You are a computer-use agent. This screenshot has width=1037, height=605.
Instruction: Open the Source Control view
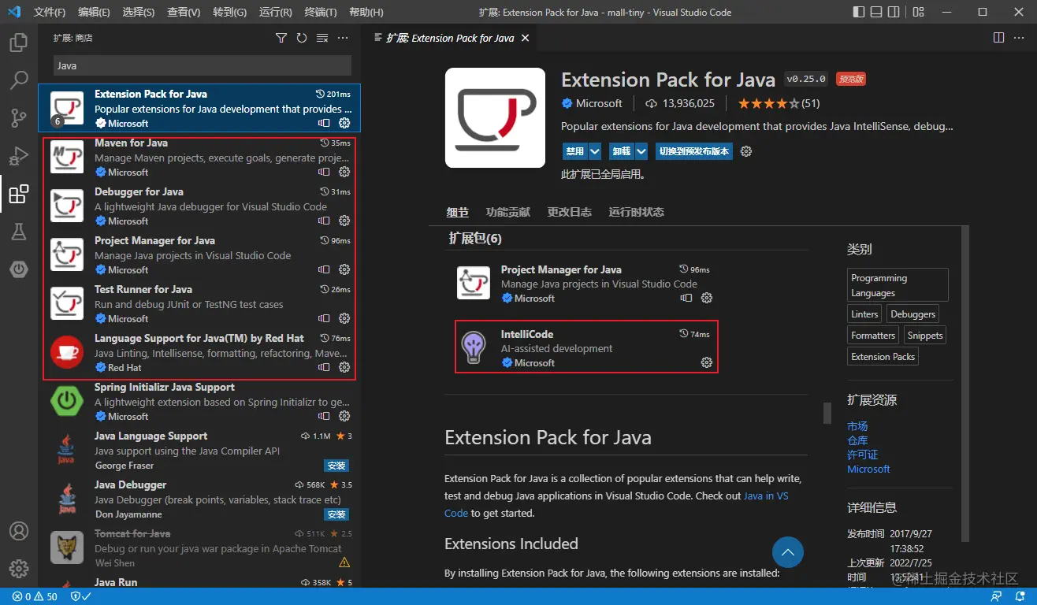coord(19,118)
